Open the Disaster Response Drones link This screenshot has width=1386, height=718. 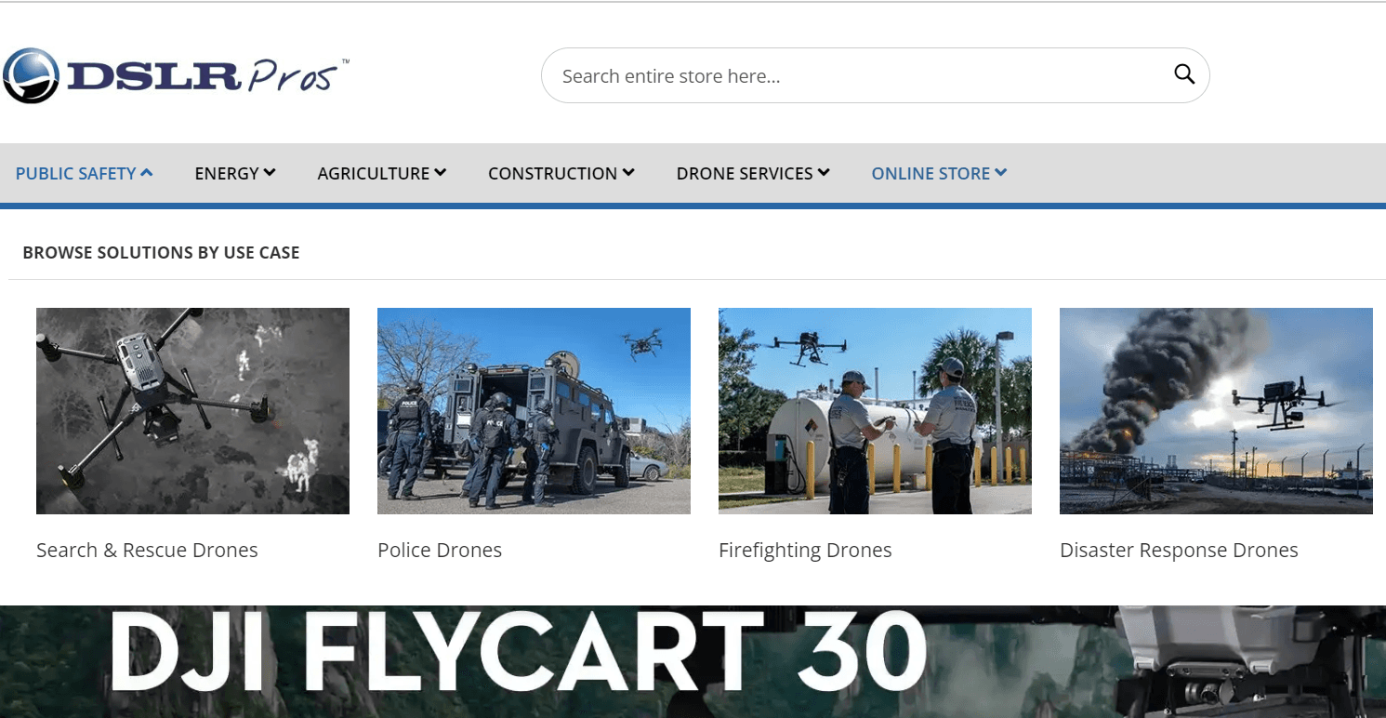coord(1179,551)
